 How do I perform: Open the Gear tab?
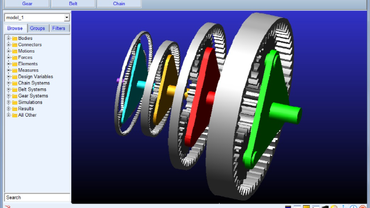pos(27,3)
